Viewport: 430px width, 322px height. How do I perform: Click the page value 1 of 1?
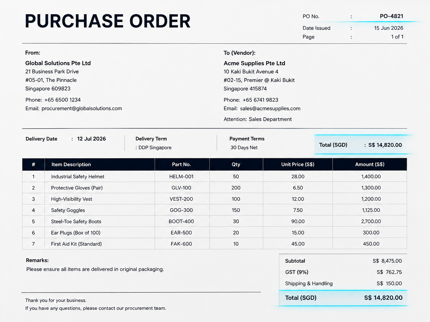[397, 37]
